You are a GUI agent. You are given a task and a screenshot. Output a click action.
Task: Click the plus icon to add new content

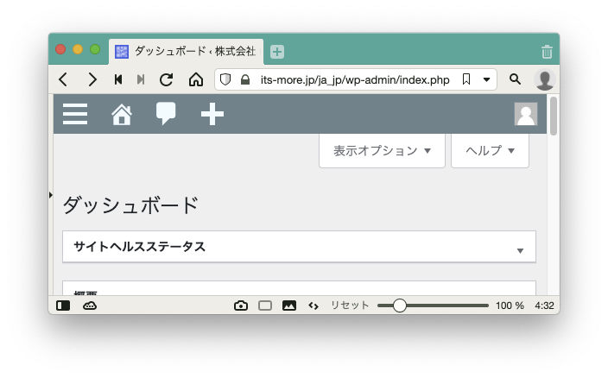pos(212,114)
